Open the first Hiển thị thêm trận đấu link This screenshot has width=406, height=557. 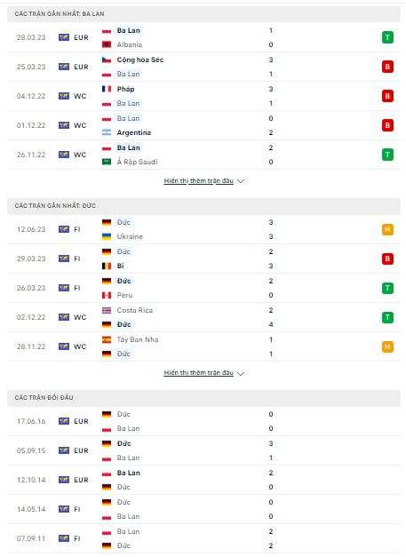click(199, 181)
